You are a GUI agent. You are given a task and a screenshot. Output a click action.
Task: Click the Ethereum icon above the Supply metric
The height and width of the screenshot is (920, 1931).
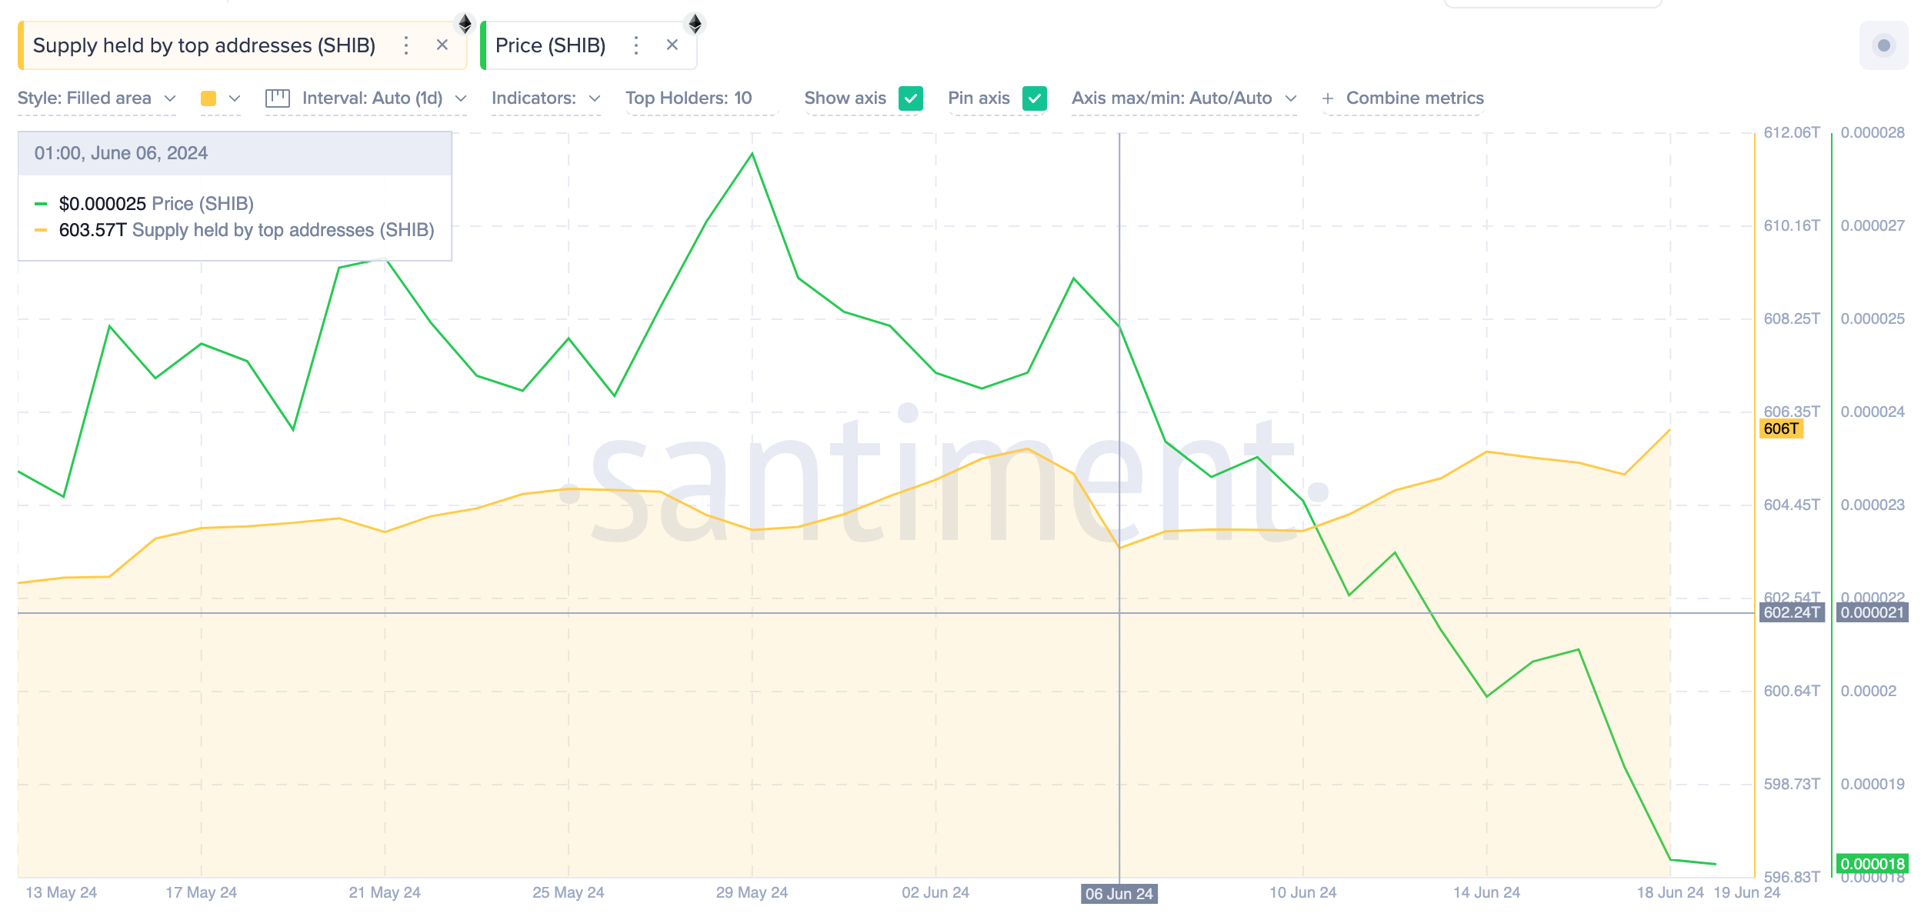point(464,23)
